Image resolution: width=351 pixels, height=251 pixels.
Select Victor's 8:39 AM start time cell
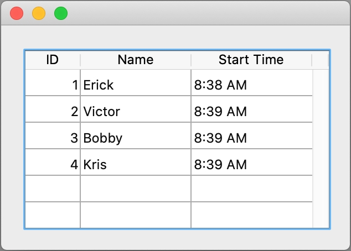click(251, 112)
